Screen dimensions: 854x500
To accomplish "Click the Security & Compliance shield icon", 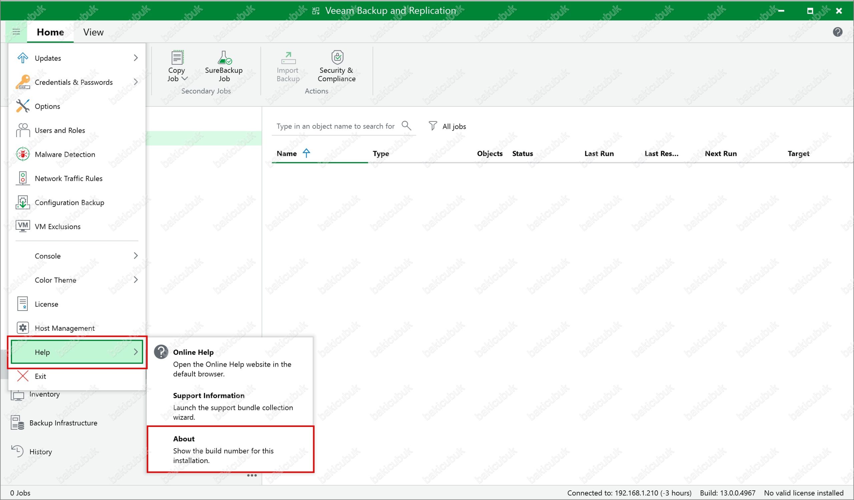I will click(337, 57).
